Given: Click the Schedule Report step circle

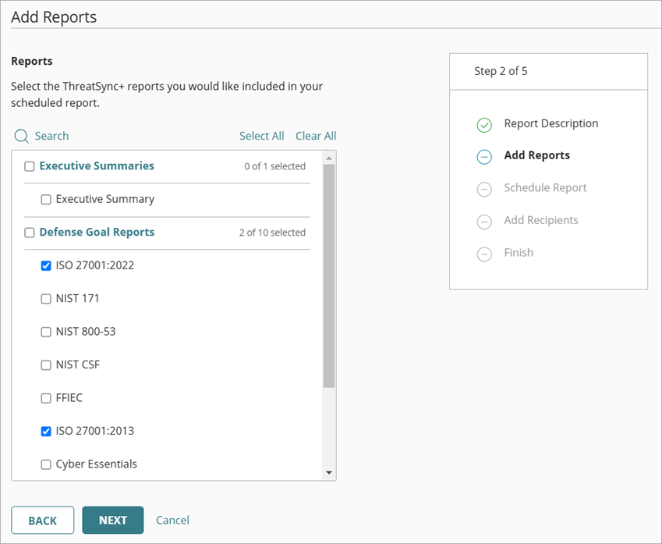Looking at the screenshot, I should click(x=483, y=189).
